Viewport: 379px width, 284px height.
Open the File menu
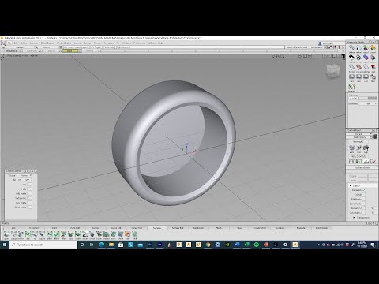point(9,43)
